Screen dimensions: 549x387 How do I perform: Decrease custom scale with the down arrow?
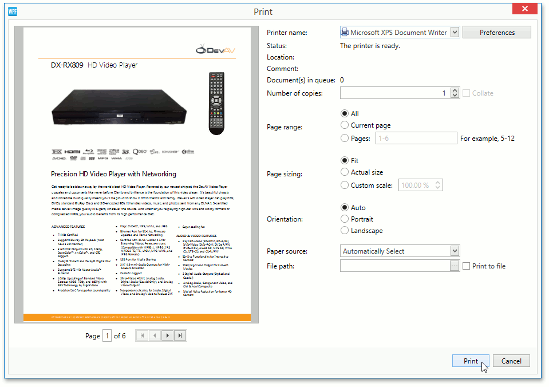pos(438,187)
